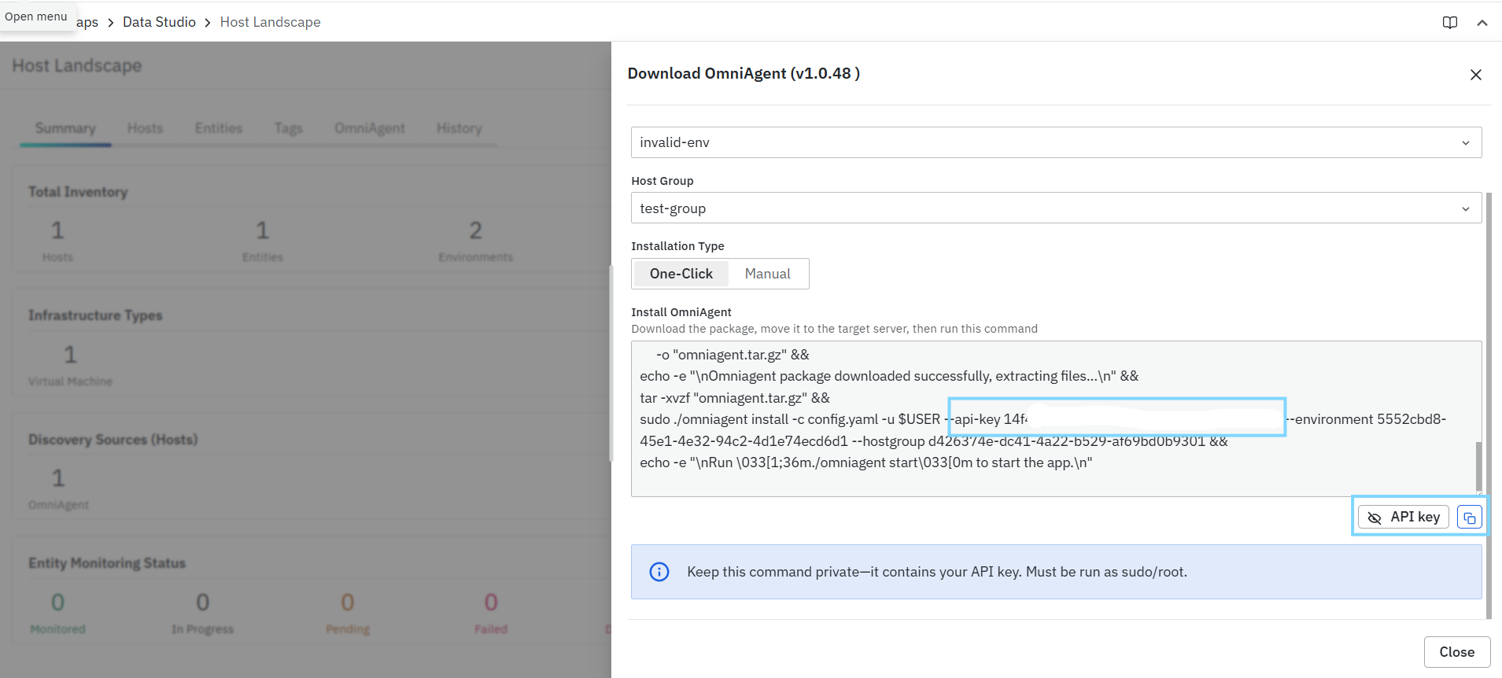Open the invalid-env environment dropdown
Screen dimensions: 1502x678
click(1056, 142)
